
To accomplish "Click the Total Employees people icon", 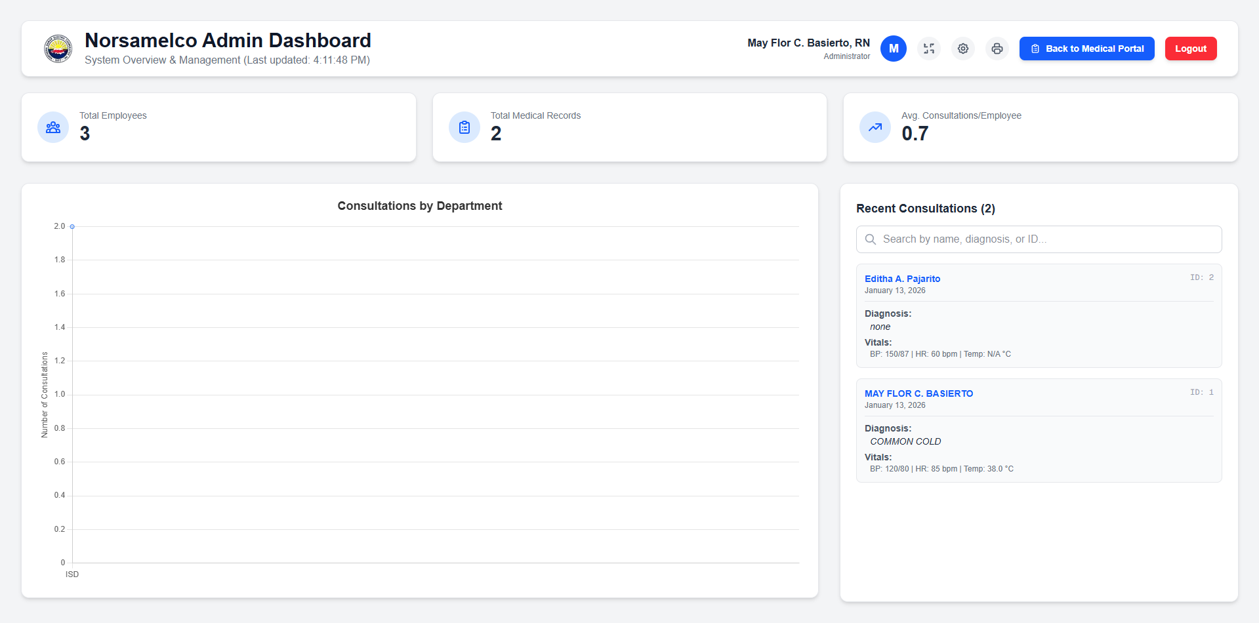I will point(53,127).
